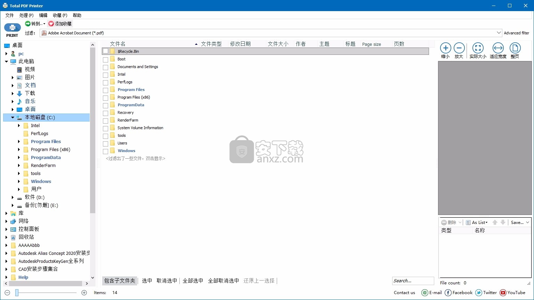Viewport: 534px width, 300px height.
Task: Collapse the 此电脑 tree node
Action: pos(7,61)
